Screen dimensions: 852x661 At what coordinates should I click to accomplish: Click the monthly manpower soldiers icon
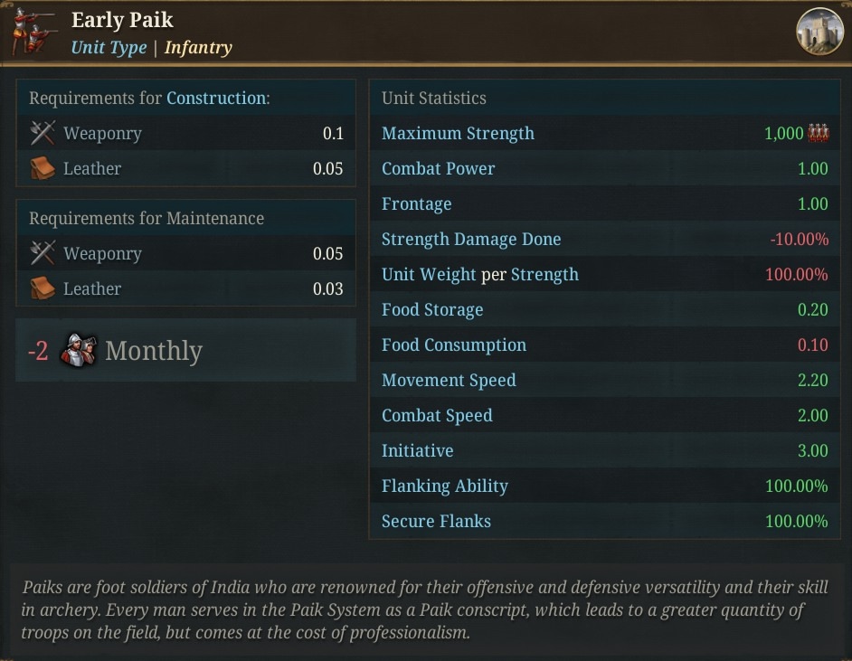pyautogui.click(x=78, y=350)
